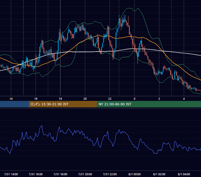Click the ロンドン 15:30-21:00 JST session bar

(x=63, y=104)
